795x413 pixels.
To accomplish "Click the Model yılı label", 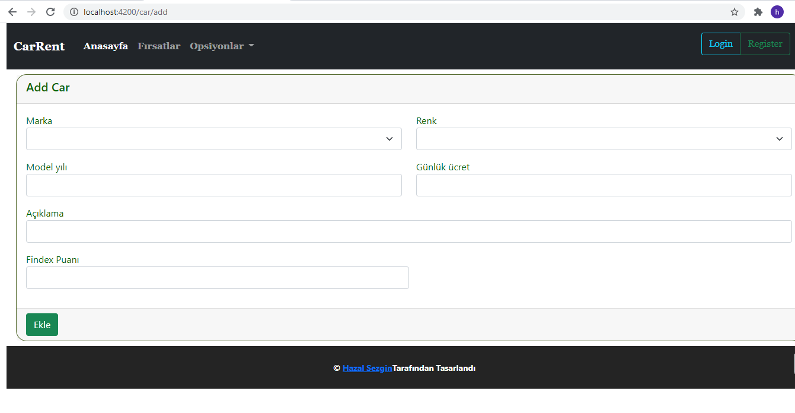I will pyautogui.click(x=47, y=167).
